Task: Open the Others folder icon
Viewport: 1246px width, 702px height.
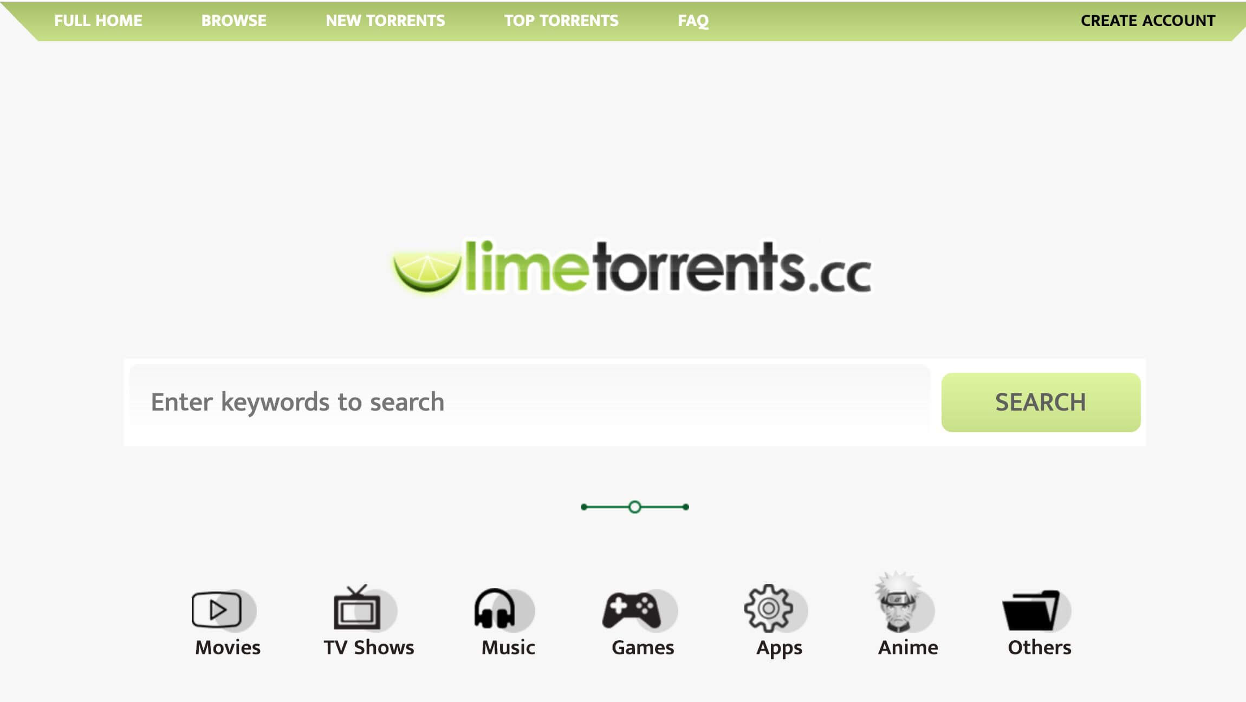Action: coord(1031,610)
